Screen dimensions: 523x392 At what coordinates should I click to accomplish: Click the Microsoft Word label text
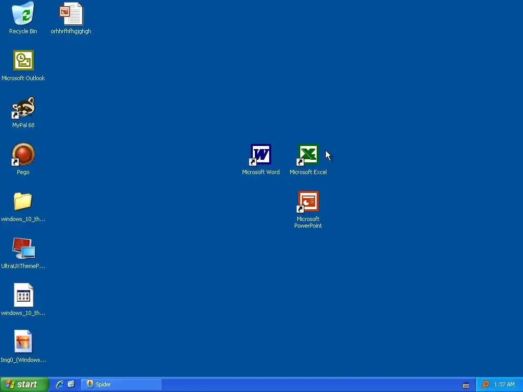[x=261, y=172]
